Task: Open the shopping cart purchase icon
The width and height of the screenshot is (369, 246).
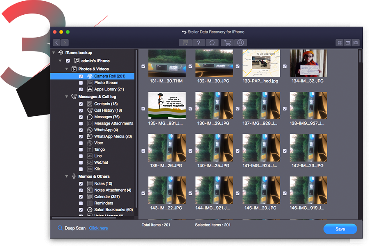Action: [226, 43]
